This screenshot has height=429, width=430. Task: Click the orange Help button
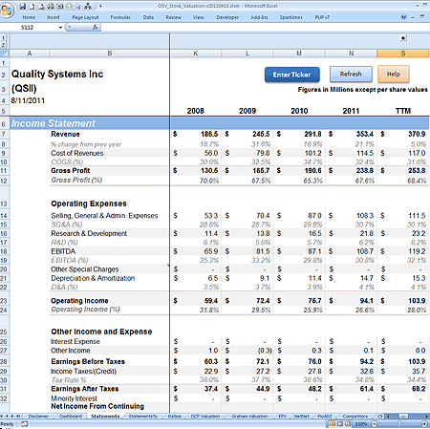pos(394,74)
